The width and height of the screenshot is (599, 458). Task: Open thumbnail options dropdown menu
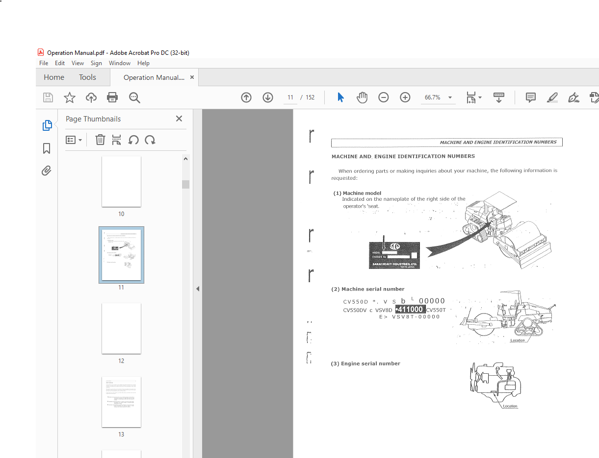pyautogui.click(x=74, y=140)
